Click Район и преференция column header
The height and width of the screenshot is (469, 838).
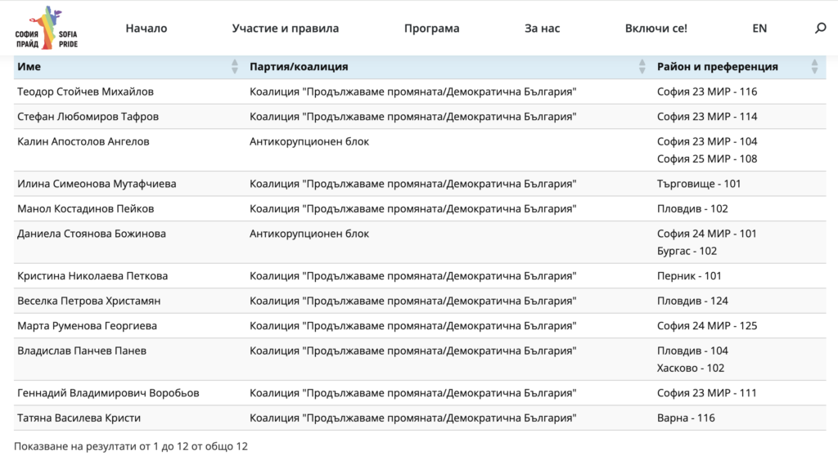click(717, 67)
